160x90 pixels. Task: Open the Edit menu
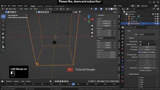pyautogui.click(x=9, y=6)
